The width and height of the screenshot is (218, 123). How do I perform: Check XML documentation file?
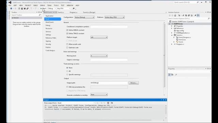pyautogui.click(x=67, y=87)
